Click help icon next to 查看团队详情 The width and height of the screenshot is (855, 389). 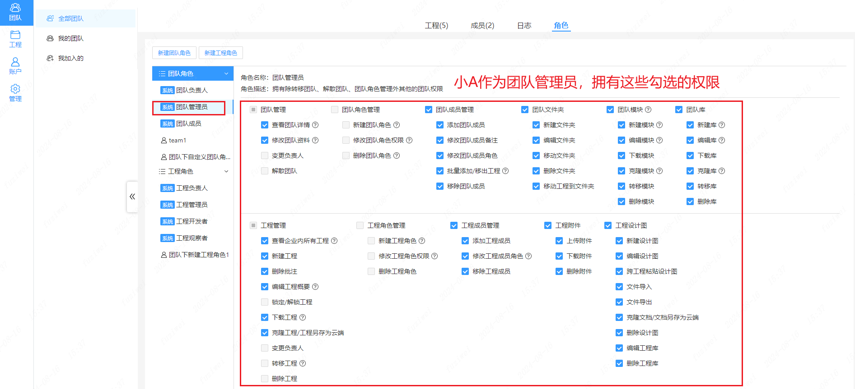[315, 125]
